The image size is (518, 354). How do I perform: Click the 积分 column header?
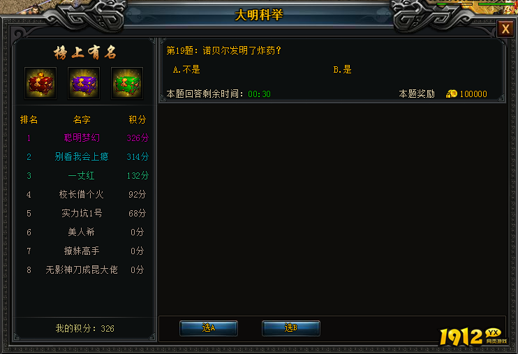click(x=138, y=119)
